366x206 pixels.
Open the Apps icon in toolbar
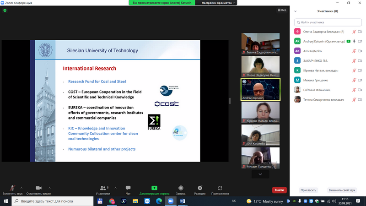(x=220, y=189)
